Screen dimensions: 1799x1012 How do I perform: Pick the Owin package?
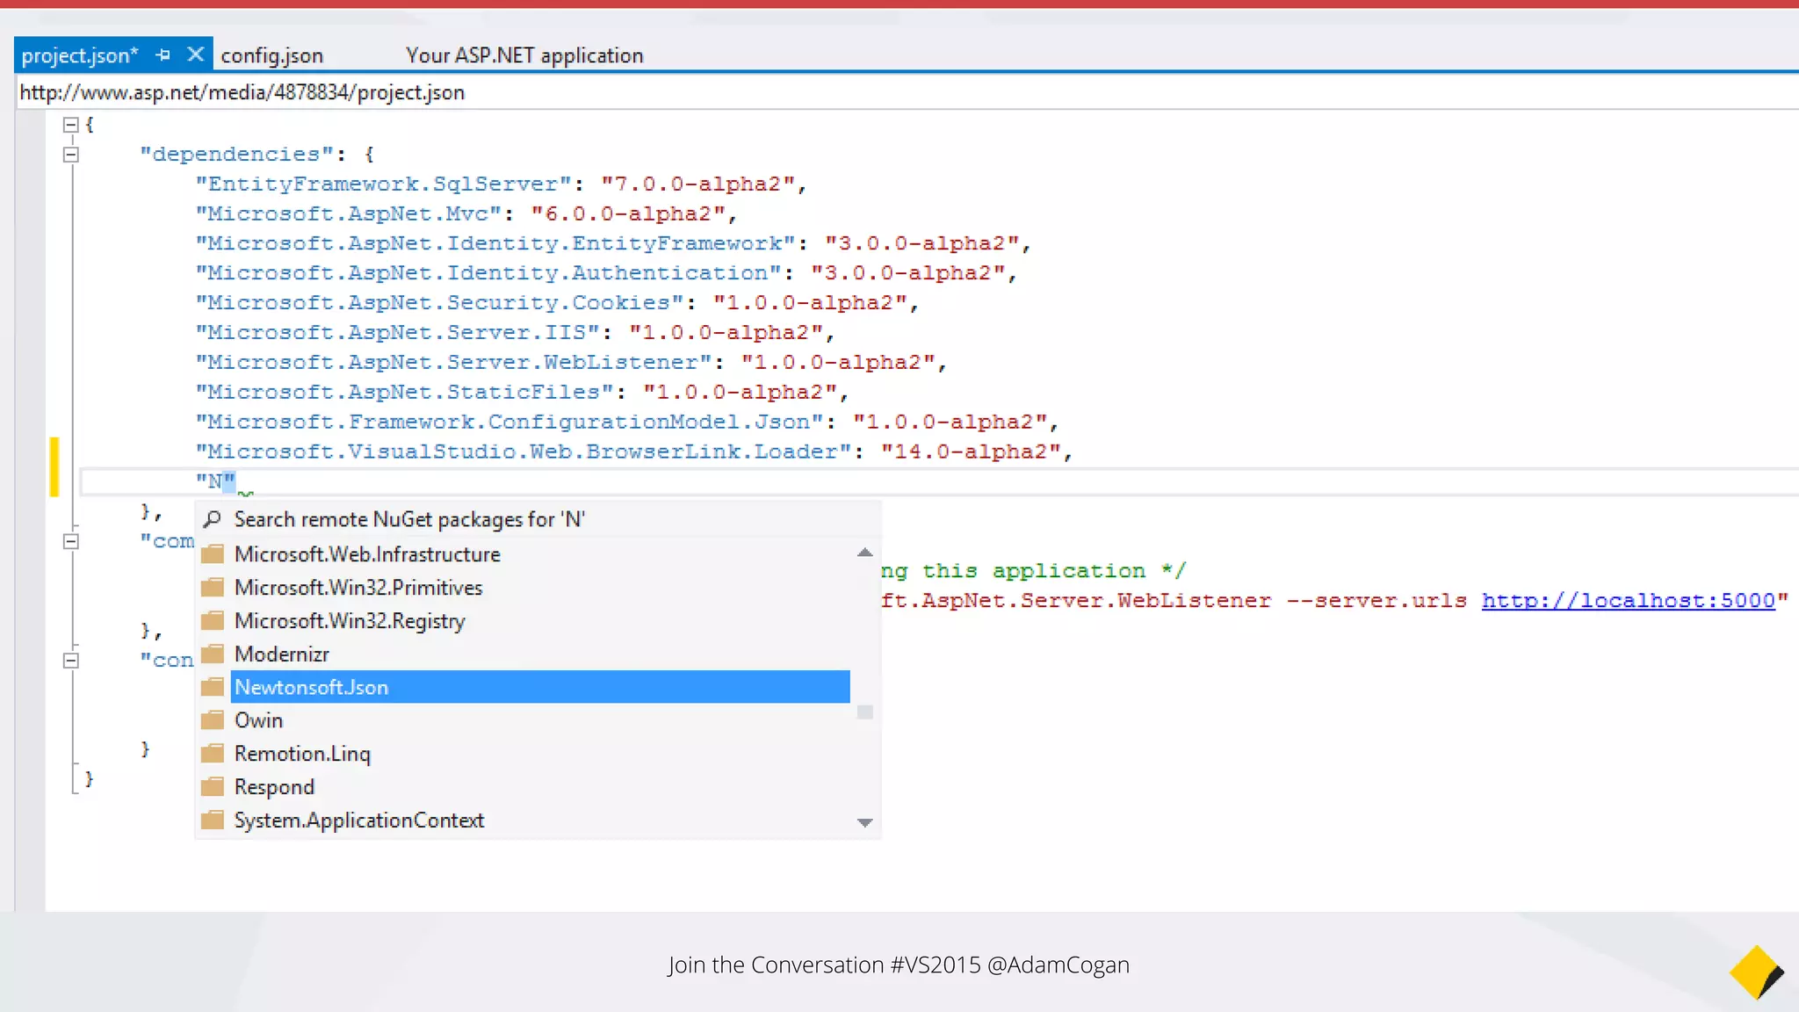click(258, 720)
